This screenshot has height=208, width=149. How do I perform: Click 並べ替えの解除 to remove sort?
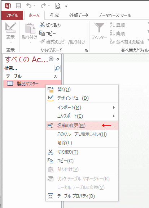pyautogui.click(x=127, y=42)
